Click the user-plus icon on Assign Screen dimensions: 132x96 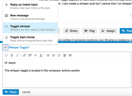coord(103,31)
